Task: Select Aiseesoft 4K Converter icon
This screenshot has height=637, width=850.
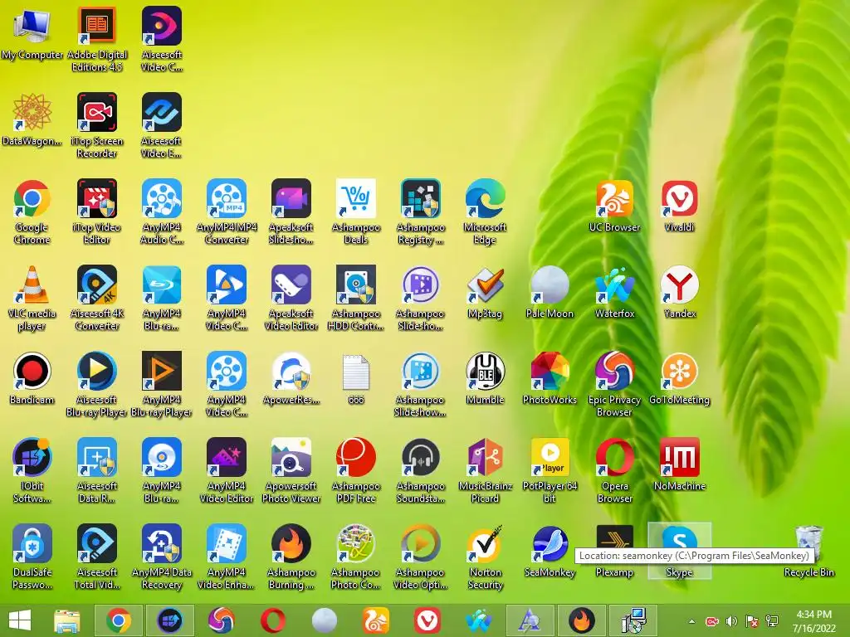Action: pos(97,298)
